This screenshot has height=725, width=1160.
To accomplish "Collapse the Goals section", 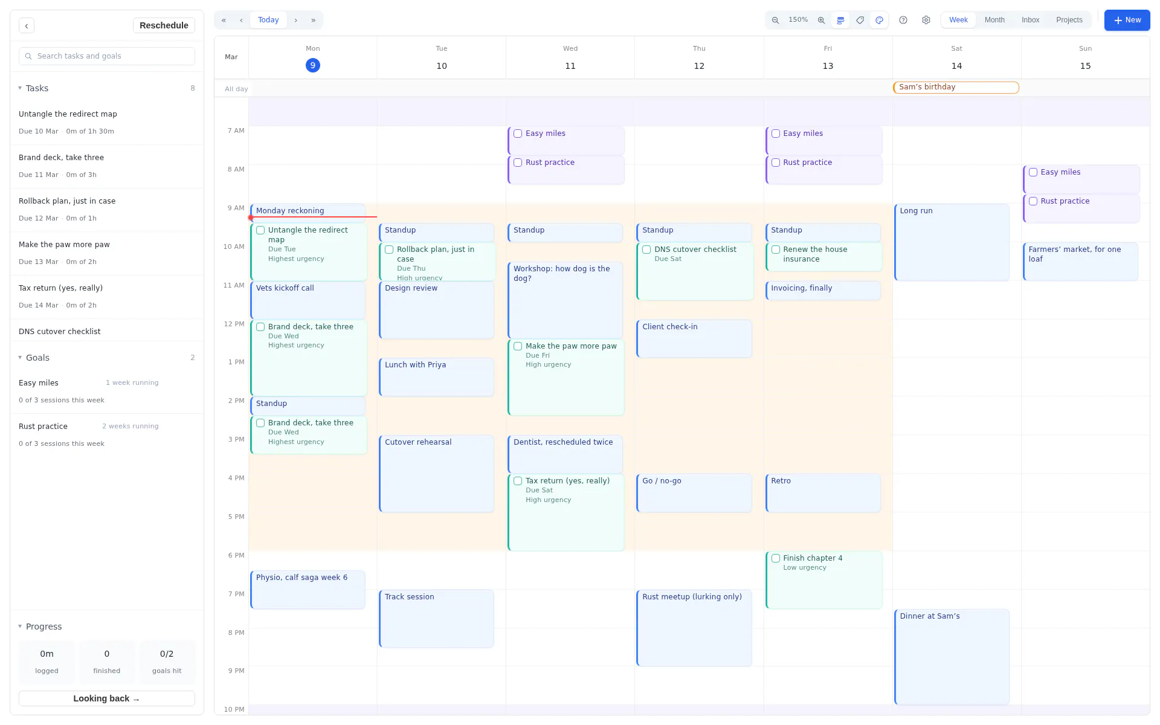I will pos(20,358).
